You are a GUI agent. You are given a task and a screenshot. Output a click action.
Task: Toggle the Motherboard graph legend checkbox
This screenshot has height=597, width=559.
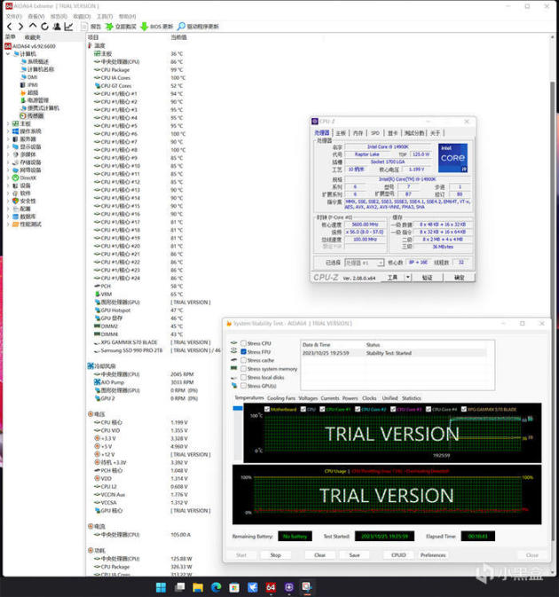(267, 409)
